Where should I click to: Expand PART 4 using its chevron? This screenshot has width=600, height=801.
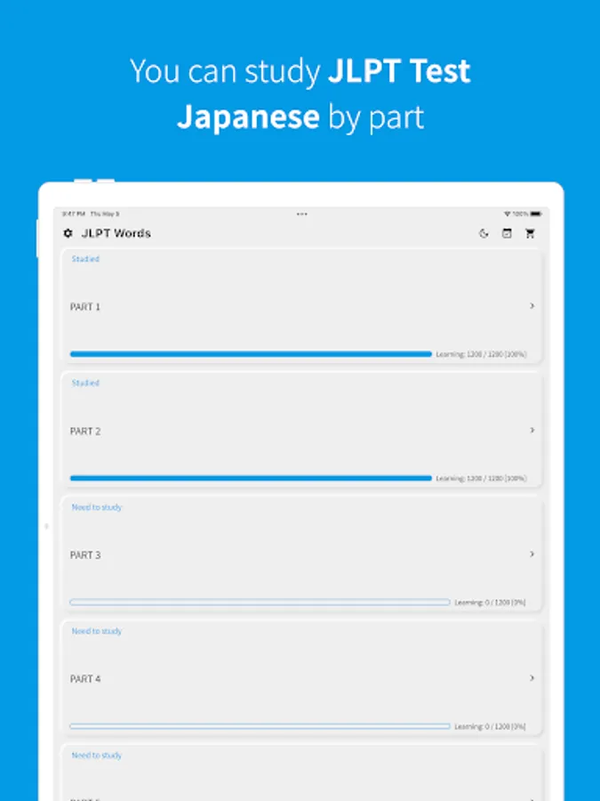pos(532,678)
